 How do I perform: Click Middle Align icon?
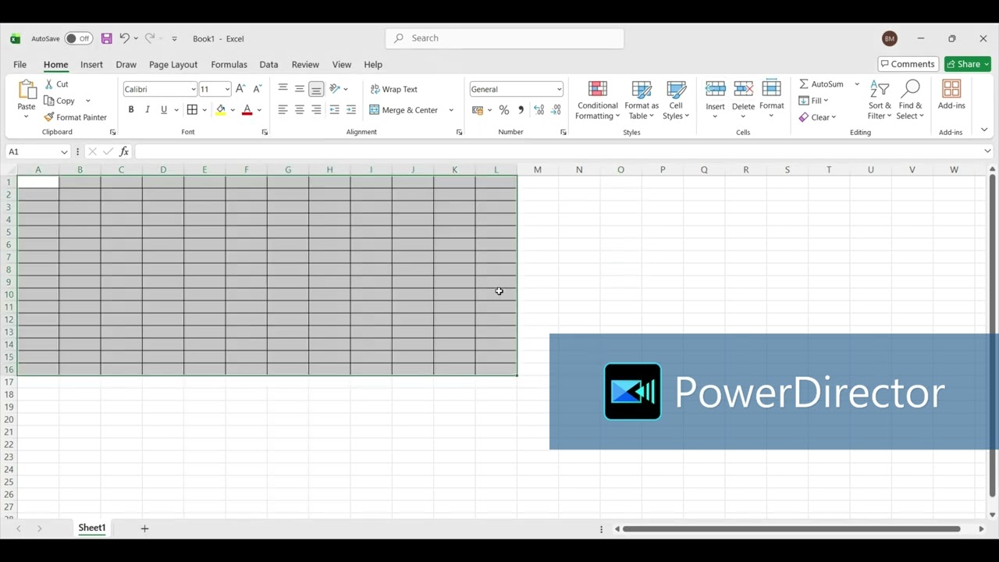click(300, 89)
